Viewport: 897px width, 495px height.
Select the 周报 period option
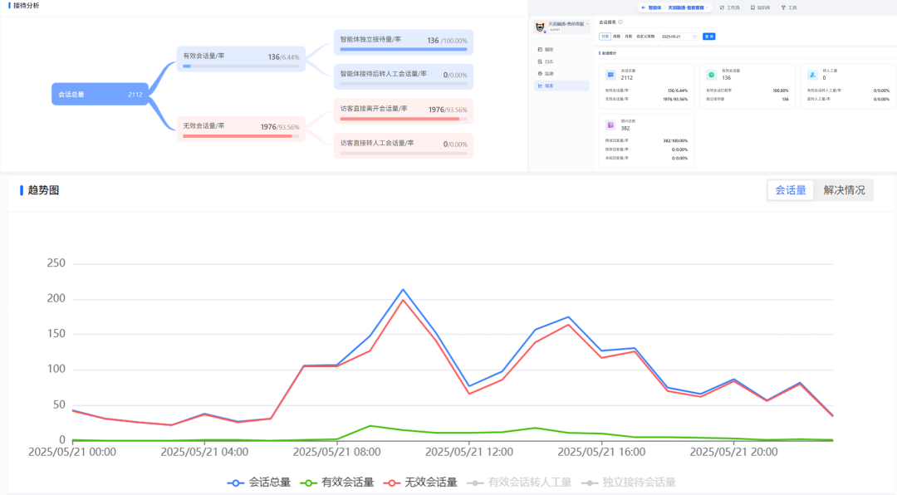pyautogui.click(x=616, y=37)
